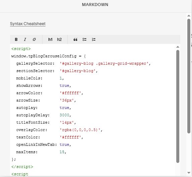Image resolution: width=192 pixels, height=177 pixels.
Task: Click the textColor value '#ffffff'
Action: coord(70,137)
